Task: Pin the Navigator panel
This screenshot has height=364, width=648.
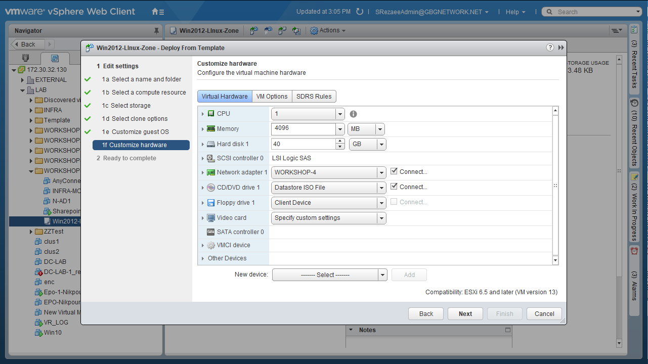Action: point(156,31)
